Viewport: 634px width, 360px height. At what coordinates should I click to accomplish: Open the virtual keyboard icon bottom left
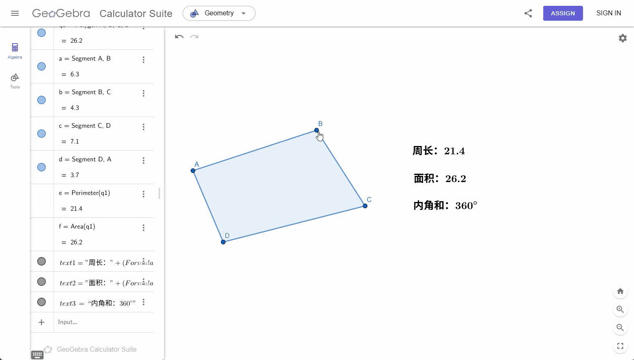(x=37, y=355)
